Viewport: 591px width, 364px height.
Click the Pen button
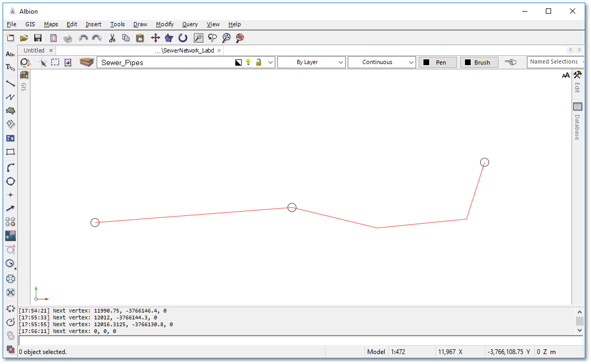pos(438,62)
